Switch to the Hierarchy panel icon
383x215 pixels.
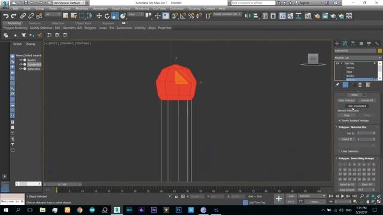pos(353,44)
